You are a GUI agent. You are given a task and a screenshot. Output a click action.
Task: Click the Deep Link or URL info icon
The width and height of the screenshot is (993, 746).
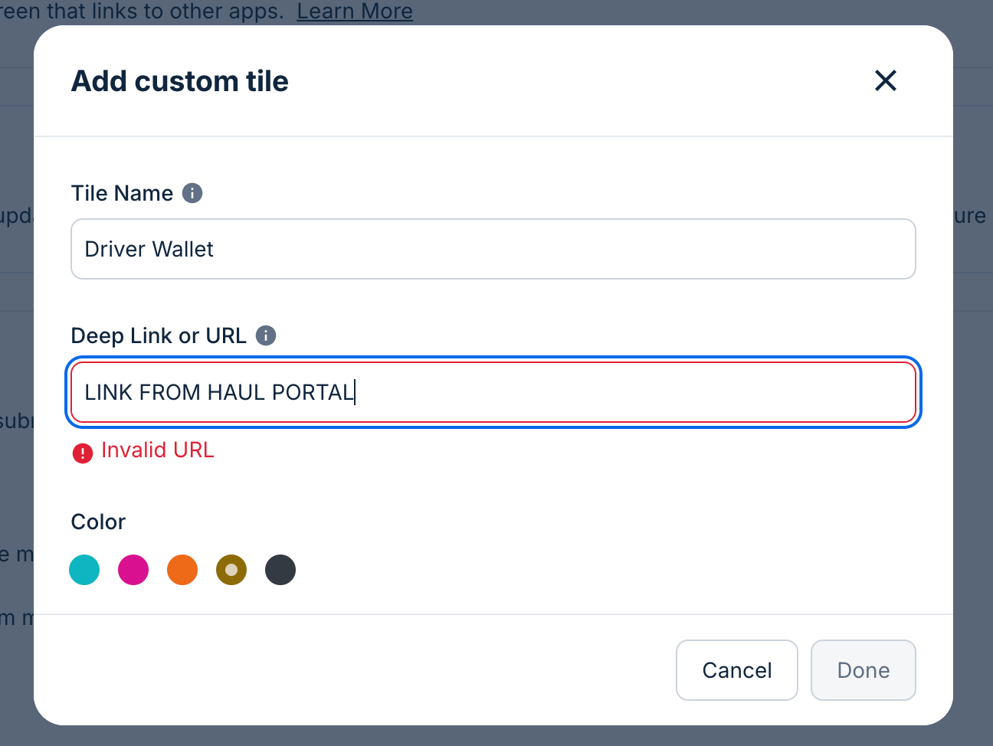[266, 335]
